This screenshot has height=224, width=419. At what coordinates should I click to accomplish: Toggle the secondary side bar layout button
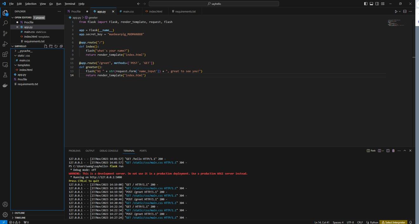point(377,4)
